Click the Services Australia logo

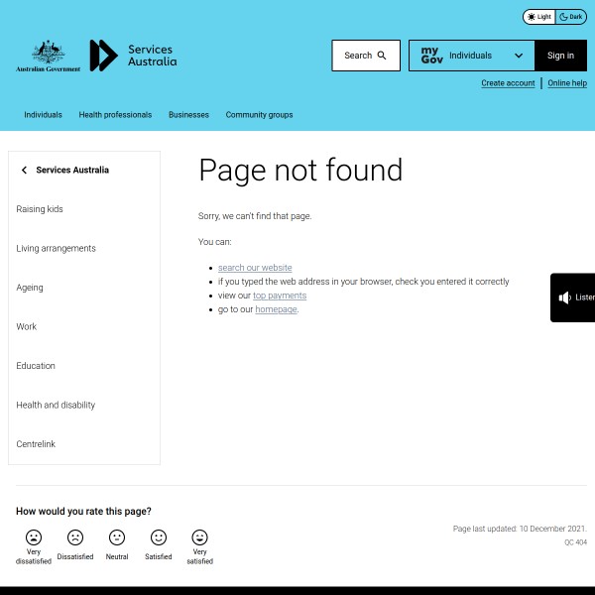[x=133, y=56]
